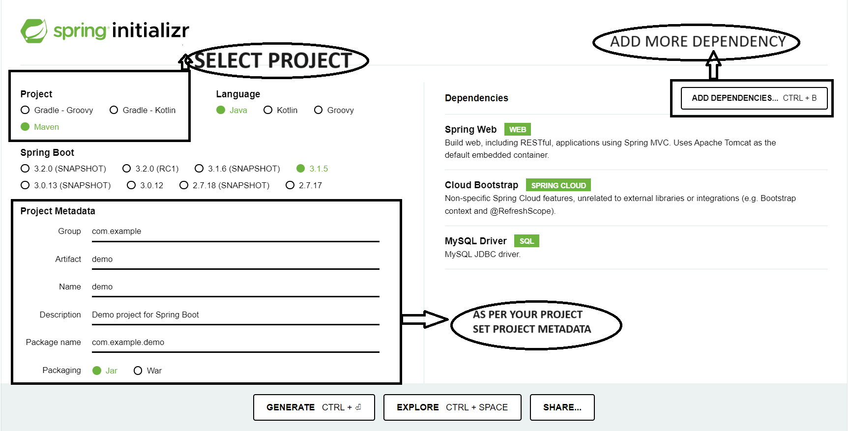This screenshot has width=849, height=431.
Task: Click the Group input field
Action: click(x=235, y=231)
